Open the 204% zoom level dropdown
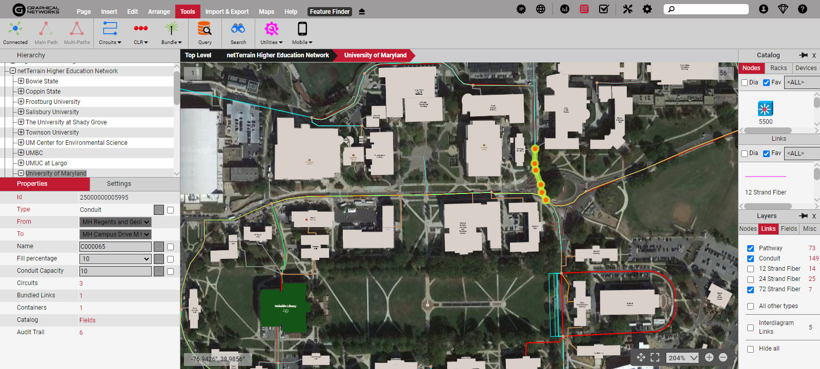The width and height of the screenshot is (820, 369). [682, 358]
